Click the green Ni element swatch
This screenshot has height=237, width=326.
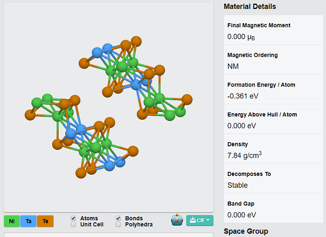(x=12, y=221)
